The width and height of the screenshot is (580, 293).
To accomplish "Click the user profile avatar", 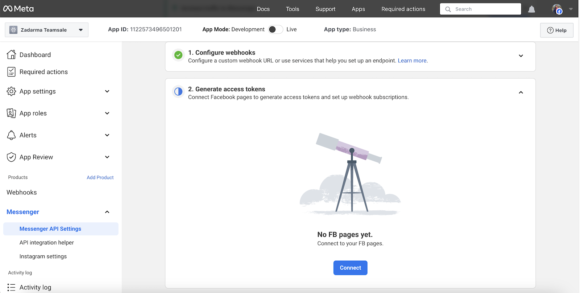I will pos(557,9).
